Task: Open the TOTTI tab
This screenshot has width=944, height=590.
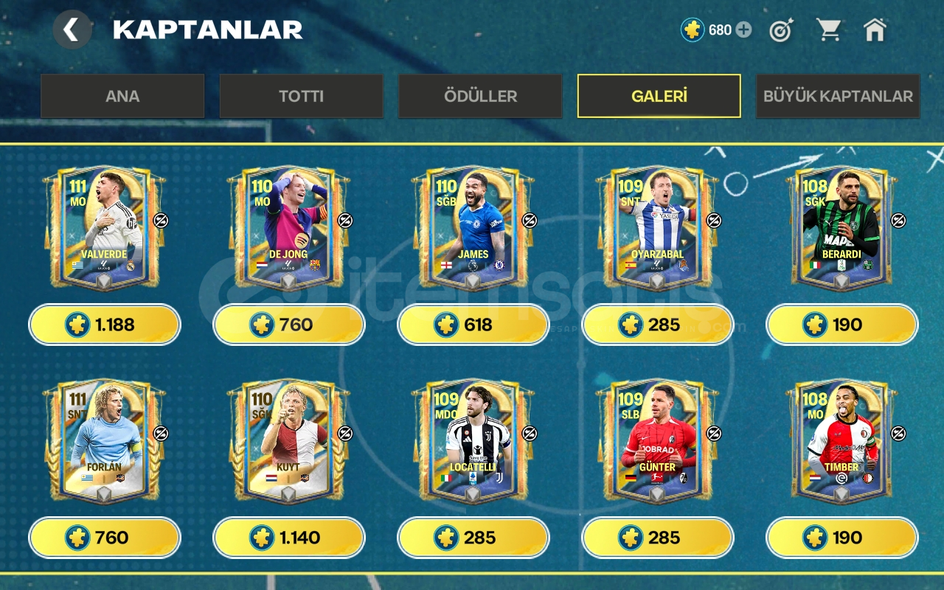Action: click(x=301, y=96)
